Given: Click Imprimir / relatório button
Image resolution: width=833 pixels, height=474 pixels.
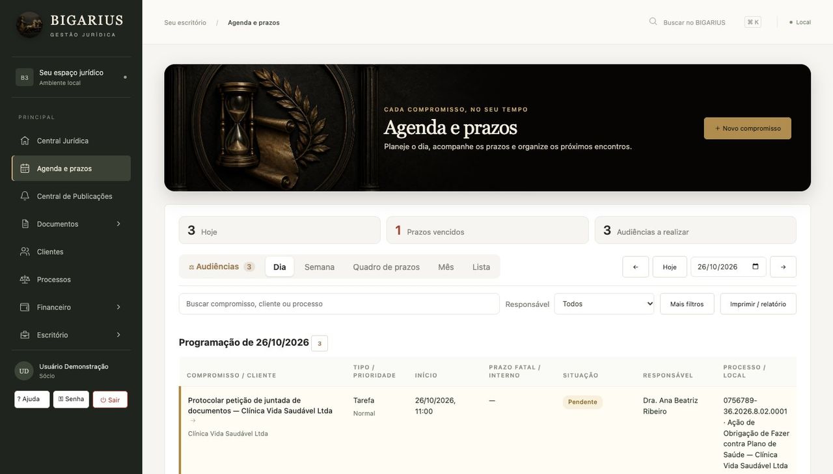Looking at the screenshot, I should [758, 304].
